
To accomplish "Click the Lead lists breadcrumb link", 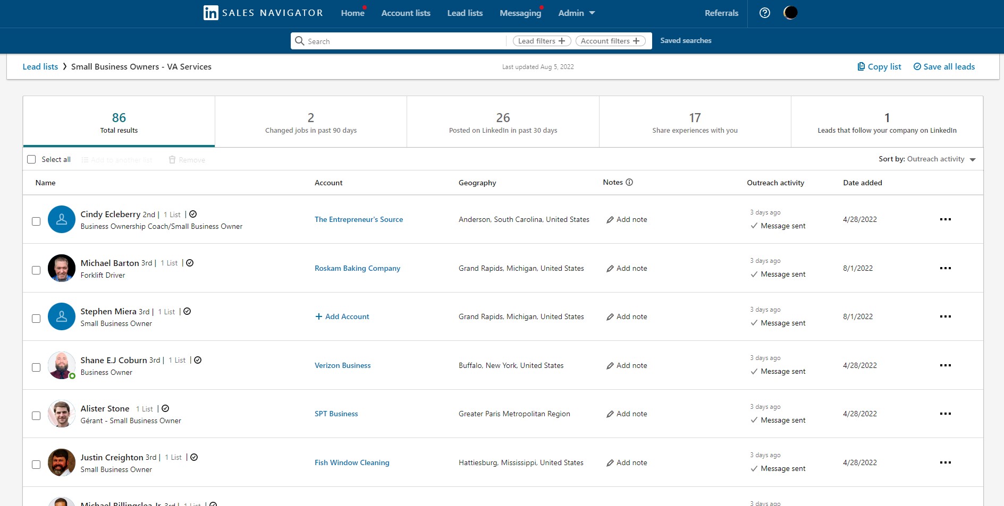I will [x=40, y=66].
